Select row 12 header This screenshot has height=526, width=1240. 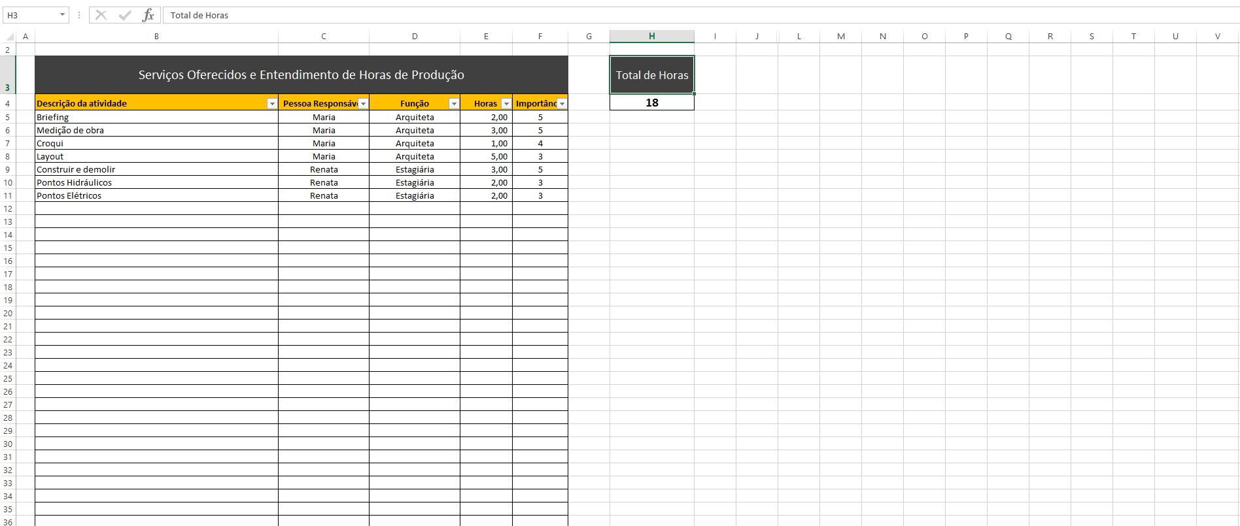(8, 208)
